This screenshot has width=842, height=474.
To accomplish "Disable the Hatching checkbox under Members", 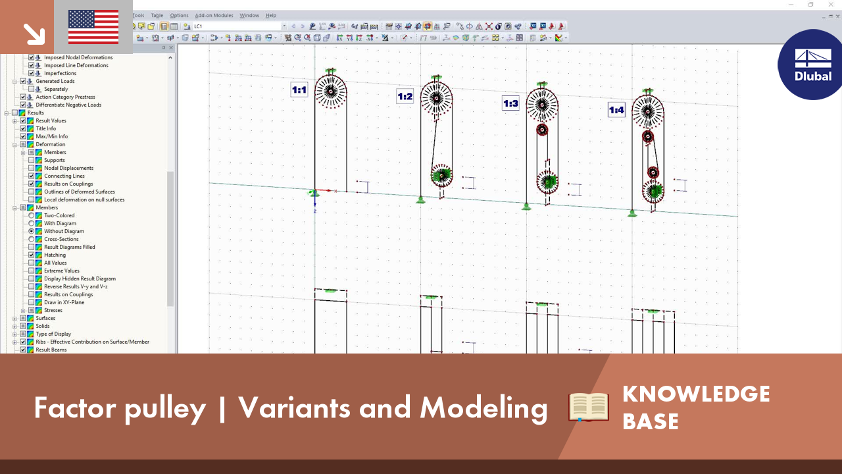I will point(31,255).
